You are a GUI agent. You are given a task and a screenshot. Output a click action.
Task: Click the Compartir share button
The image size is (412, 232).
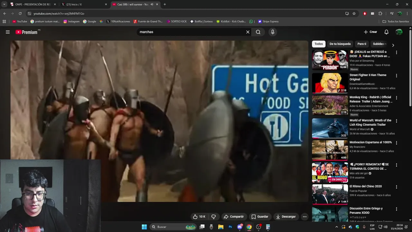click(x=234, y=217)
